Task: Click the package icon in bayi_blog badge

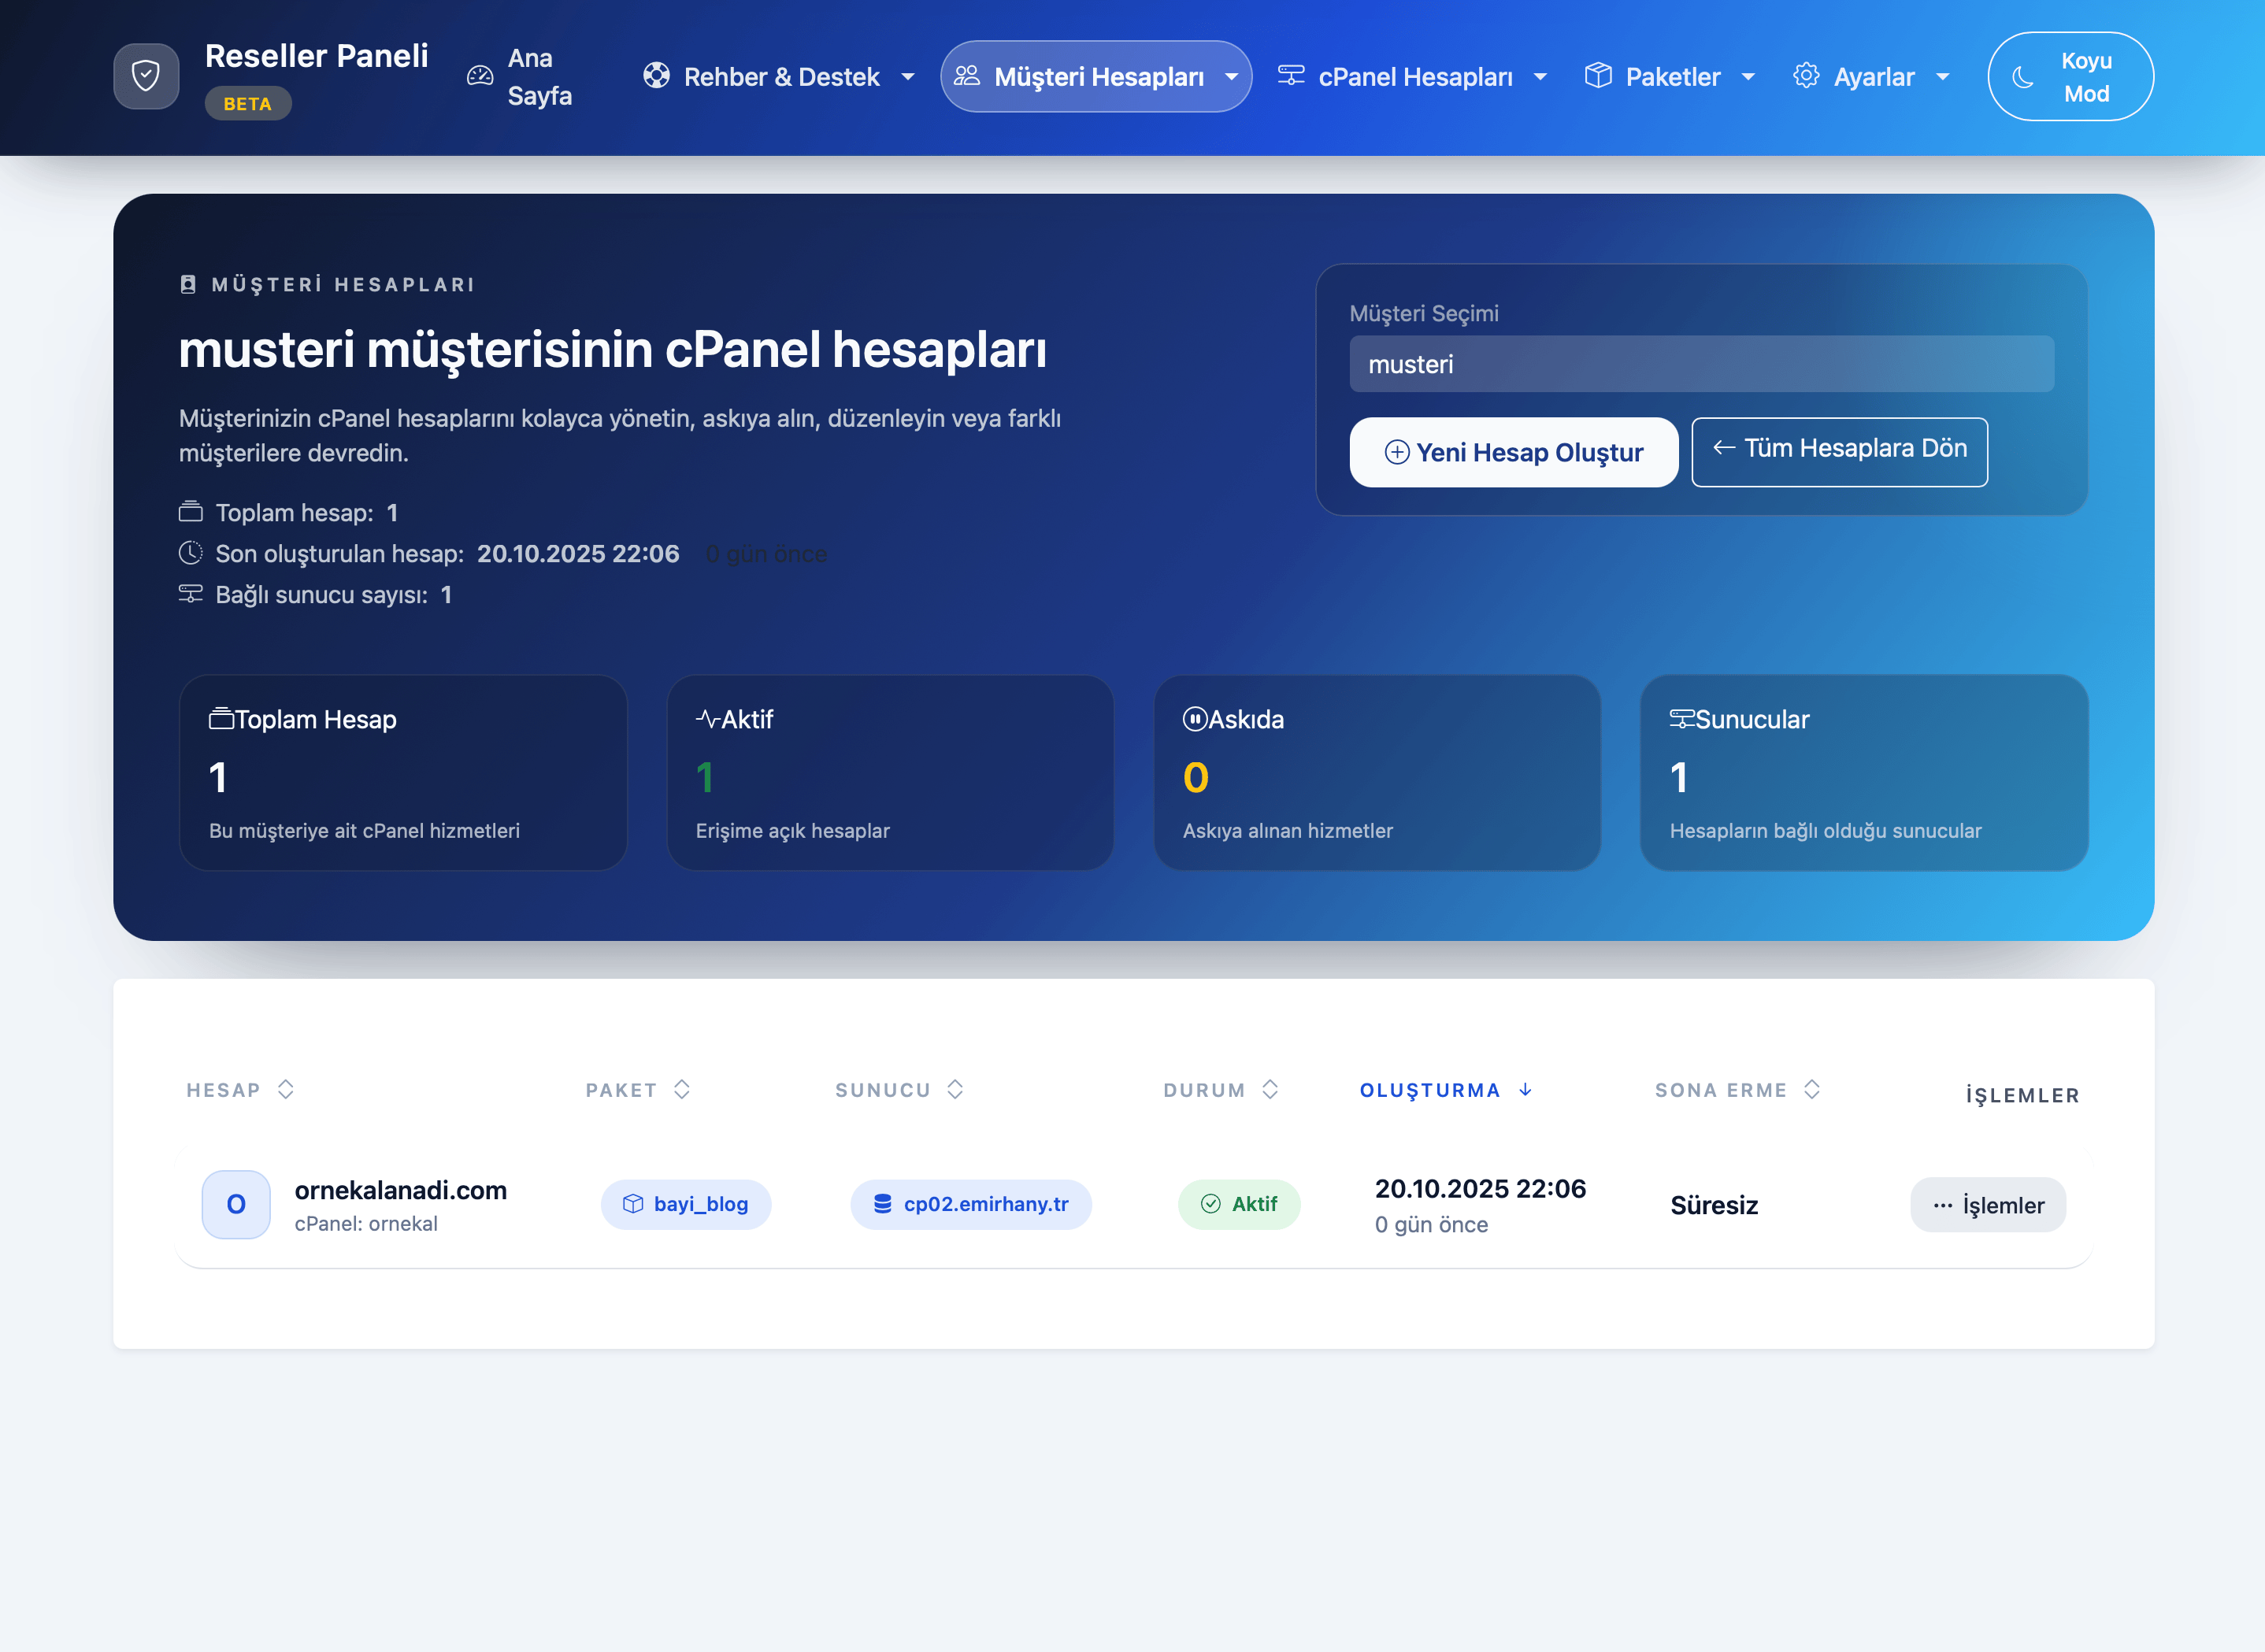Action: click(x=633, y=1204)
